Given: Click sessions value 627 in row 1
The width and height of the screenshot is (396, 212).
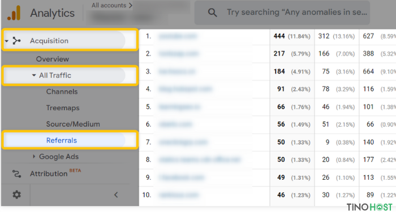Looking at the screenshot, I should pos(368,36).
